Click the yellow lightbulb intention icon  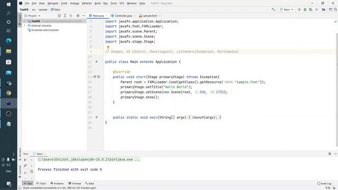108,47
